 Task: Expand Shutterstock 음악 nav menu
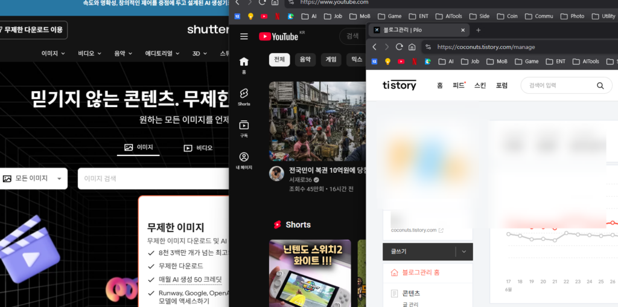coord(123,53)
